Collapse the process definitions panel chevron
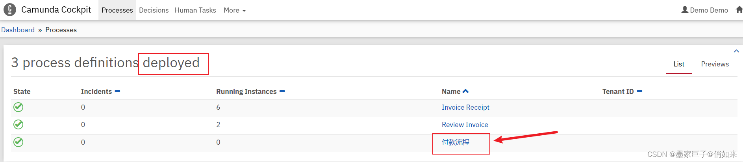The height and width of the screenshot is (162, 743). 736,51
